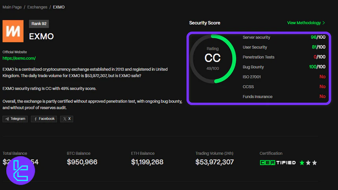Click the purple TC logo badge
The width and height of the screenshot is (338, 190).
pos(18,171)
